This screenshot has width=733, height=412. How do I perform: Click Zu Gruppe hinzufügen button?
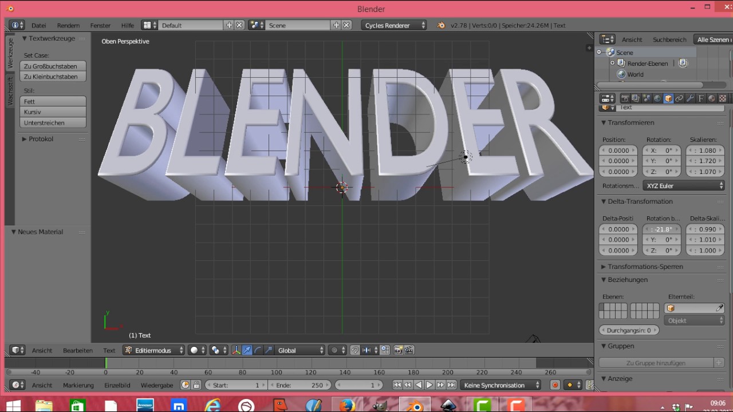pos(656,363)
